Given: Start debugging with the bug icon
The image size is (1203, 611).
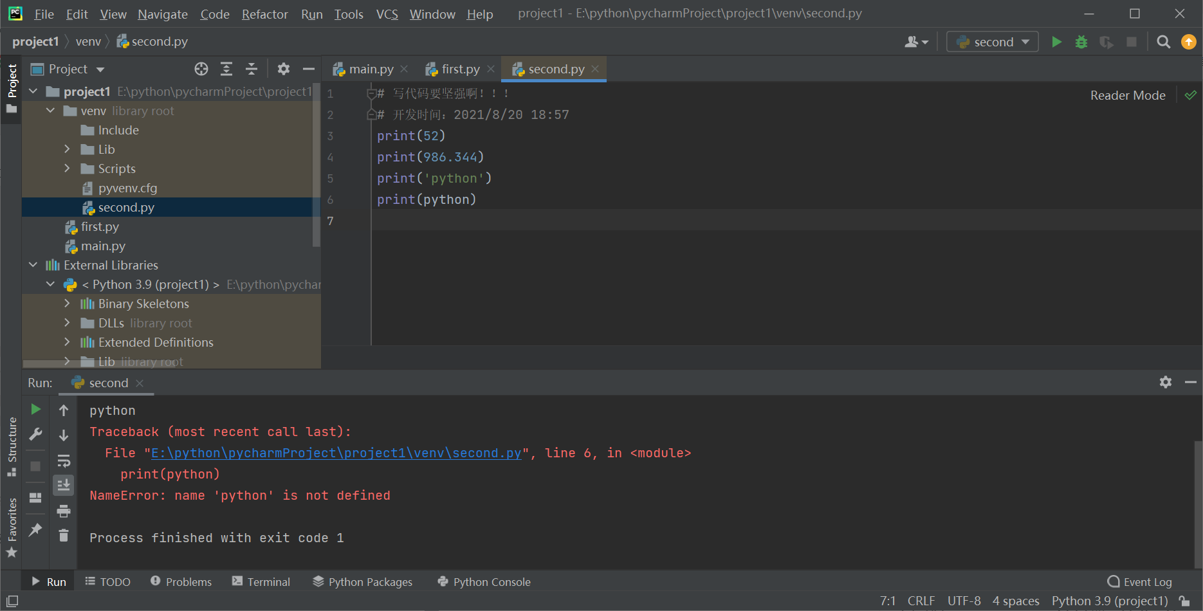Looking at the screenshot, I should tap(1081, 42).
